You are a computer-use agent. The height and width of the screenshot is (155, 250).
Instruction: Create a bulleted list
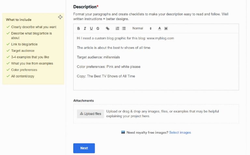point(124,29)
